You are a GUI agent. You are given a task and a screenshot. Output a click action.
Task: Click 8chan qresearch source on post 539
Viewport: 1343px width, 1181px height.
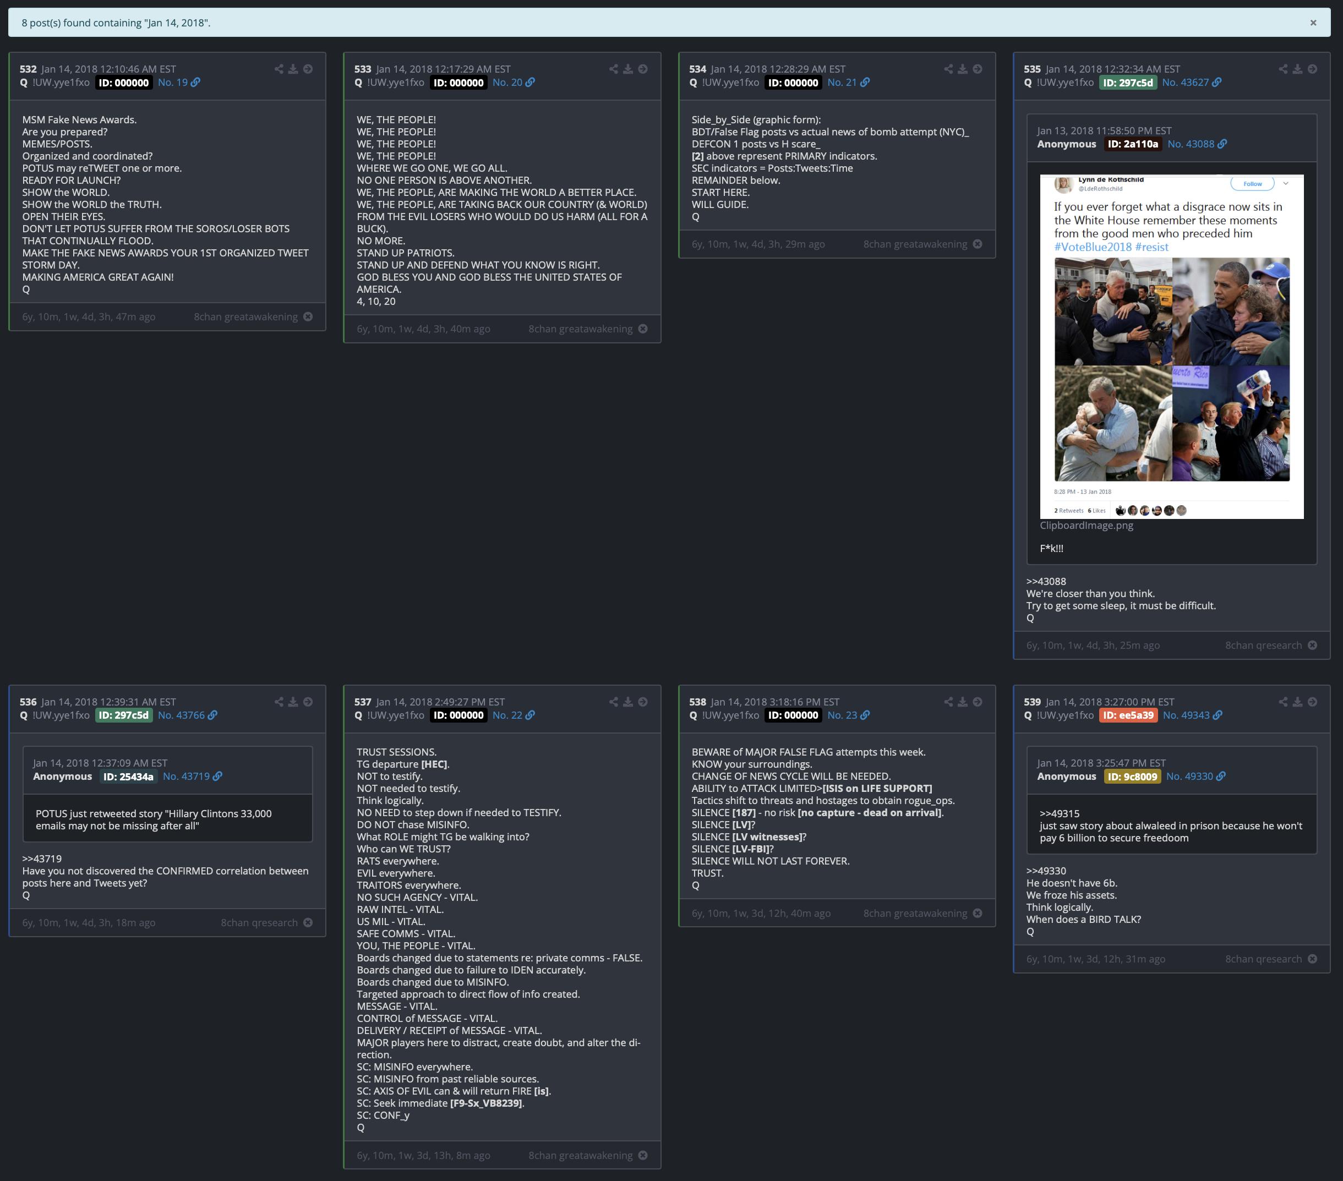pos(1263,959)
